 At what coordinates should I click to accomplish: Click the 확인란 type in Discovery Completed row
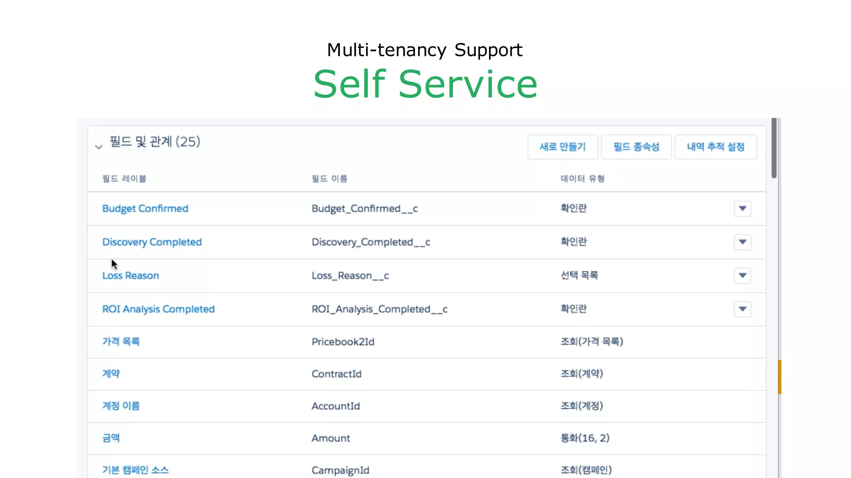pyautogui.click(x=574, y=241)
